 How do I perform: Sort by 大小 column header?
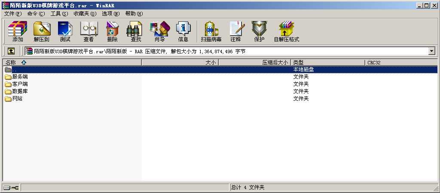click(180, 63)
